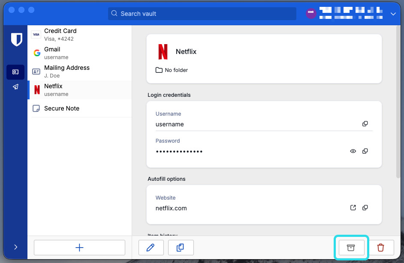Screen dimensions: 404x263
Task: Click the Search vault field
Action: pos(202,13)
